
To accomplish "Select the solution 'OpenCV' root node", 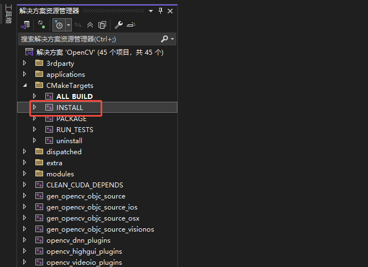I will (99, 53).
